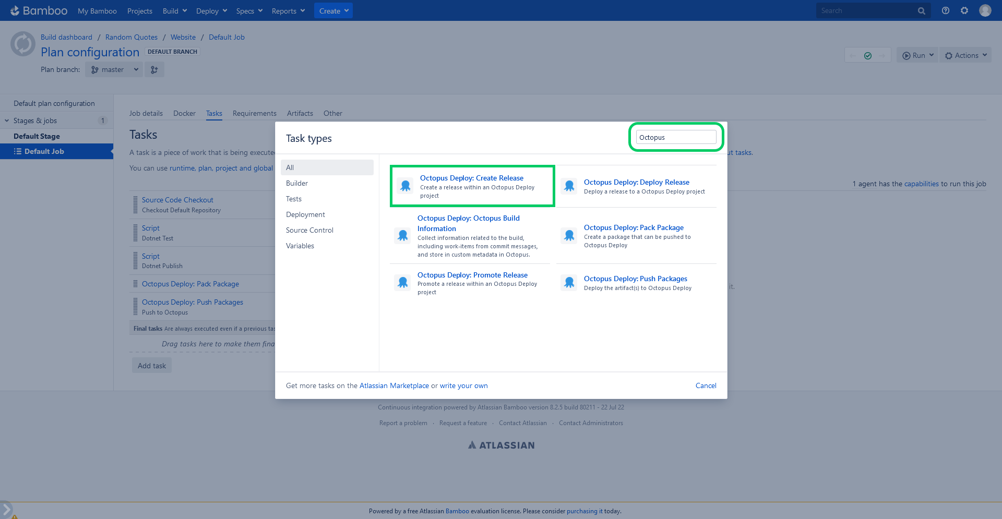Open the Build dropdown menu
This screenshot has width=1002, height=519.
tap(175, 11)
